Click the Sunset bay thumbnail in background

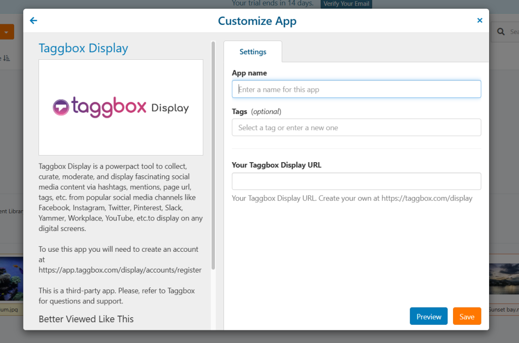tap(504, 279)
